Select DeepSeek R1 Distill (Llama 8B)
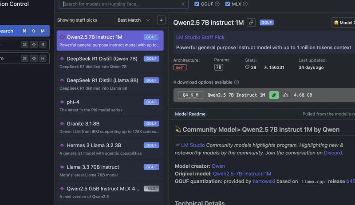Viewport: 355px width, 205px height. coord(110,84)
